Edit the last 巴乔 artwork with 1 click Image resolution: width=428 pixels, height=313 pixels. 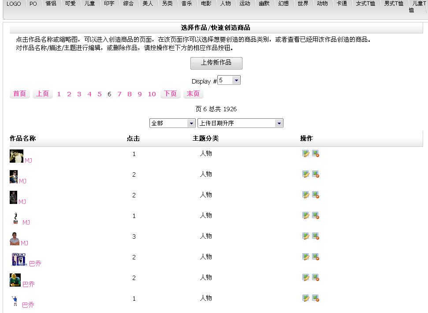(x=305, y=298)
